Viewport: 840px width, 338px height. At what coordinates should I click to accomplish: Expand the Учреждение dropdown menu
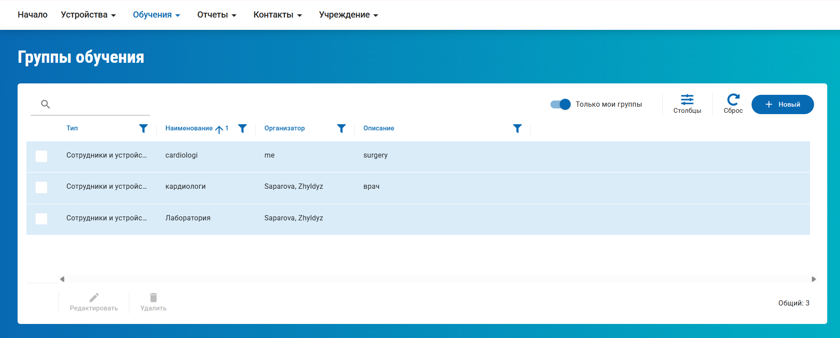[x=348, y=15]
